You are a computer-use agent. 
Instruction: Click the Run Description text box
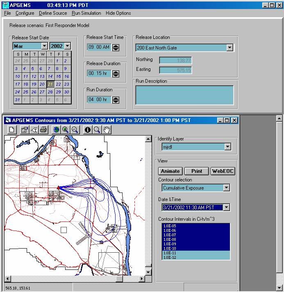184,95
